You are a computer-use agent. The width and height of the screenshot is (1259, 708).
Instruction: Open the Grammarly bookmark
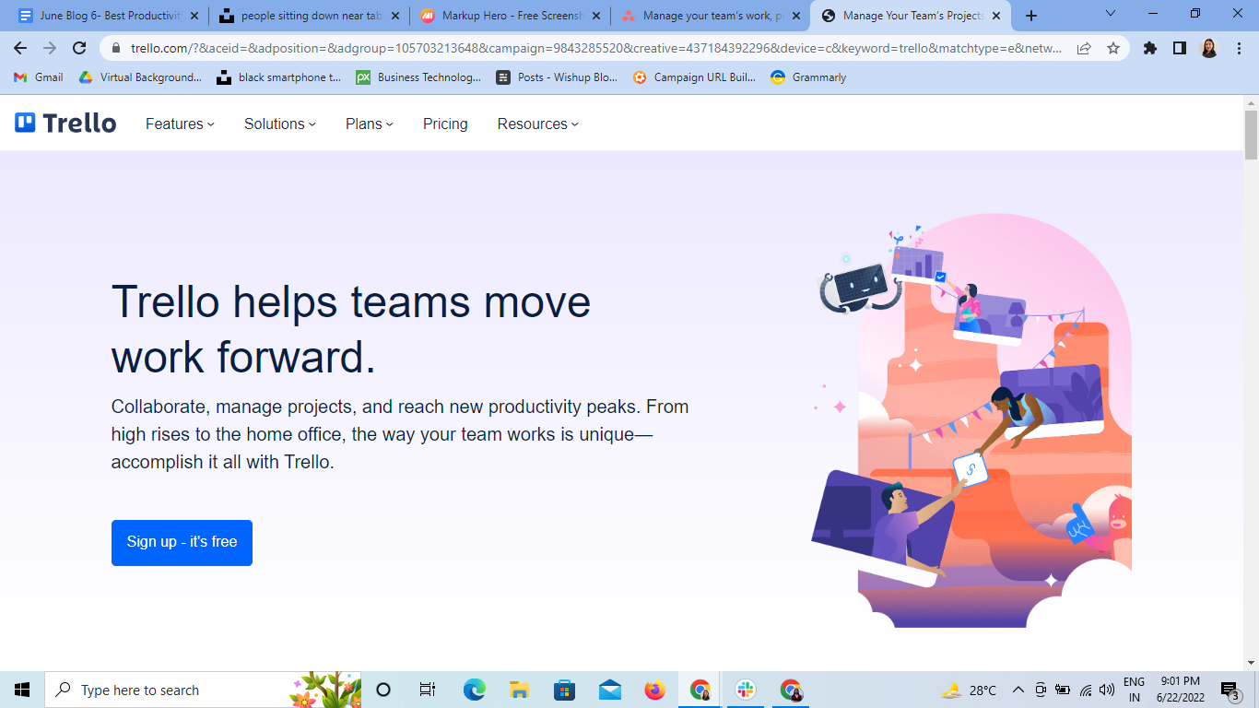point(808,77)
